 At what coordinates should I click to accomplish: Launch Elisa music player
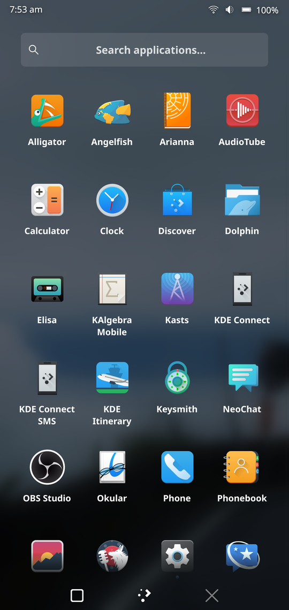tap(47, 289)
